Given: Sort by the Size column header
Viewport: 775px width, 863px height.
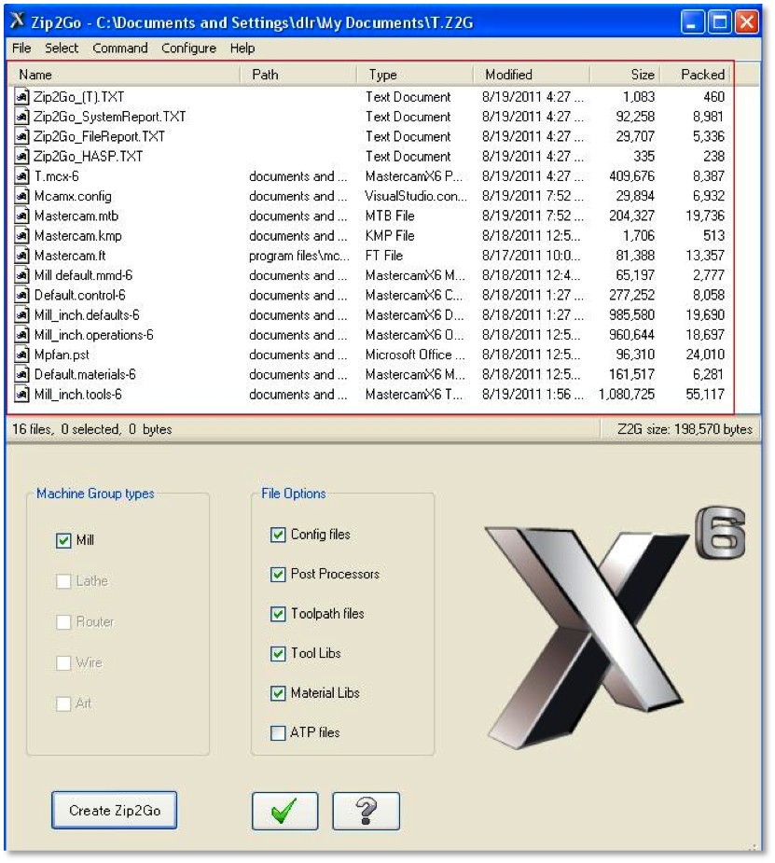Looking at the screenshot, I should (x=626, y=75).
